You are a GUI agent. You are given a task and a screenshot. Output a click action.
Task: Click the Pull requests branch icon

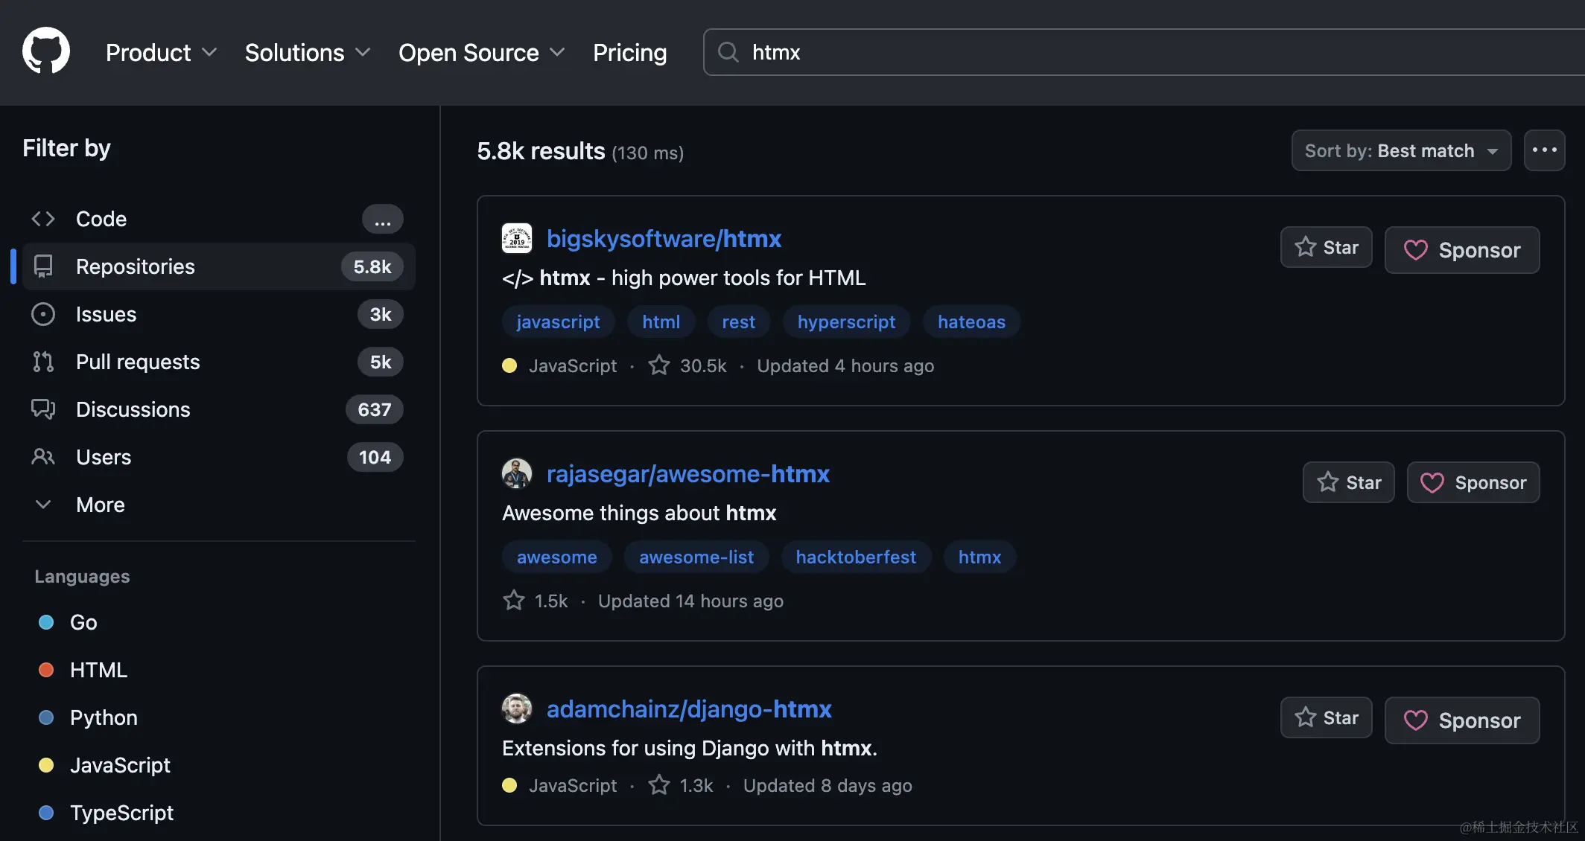(x=43, y=362)
